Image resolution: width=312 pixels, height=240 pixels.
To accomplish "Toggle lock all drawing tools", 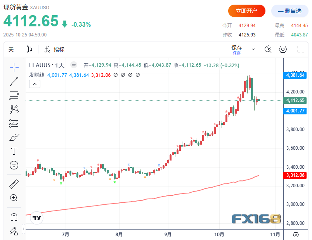I will pyautogui.click(x=14, y=231).
